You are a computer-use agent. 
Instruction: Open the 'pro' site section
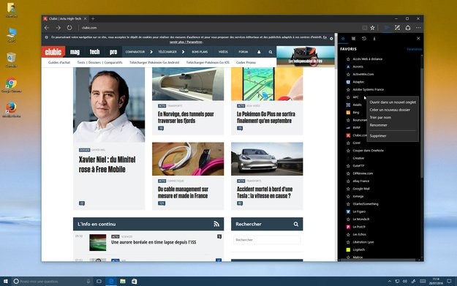113,52
